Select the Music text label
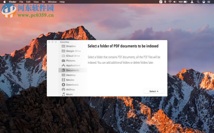This screenshot has height=133, width=214. pyautogui.click(x=70, y=94)
